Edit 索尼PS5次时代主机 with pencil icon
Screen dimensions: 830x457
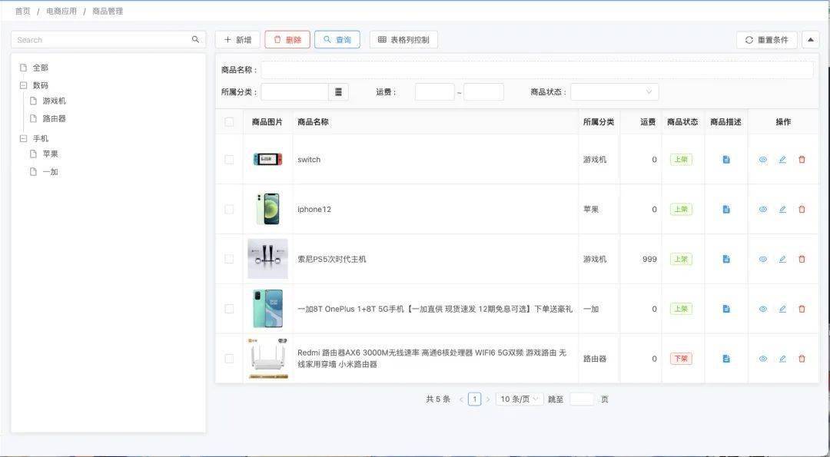[782, 259]
